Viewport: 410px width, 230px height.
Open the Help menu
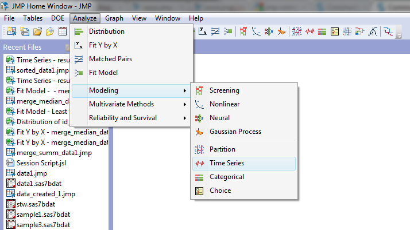196,18
